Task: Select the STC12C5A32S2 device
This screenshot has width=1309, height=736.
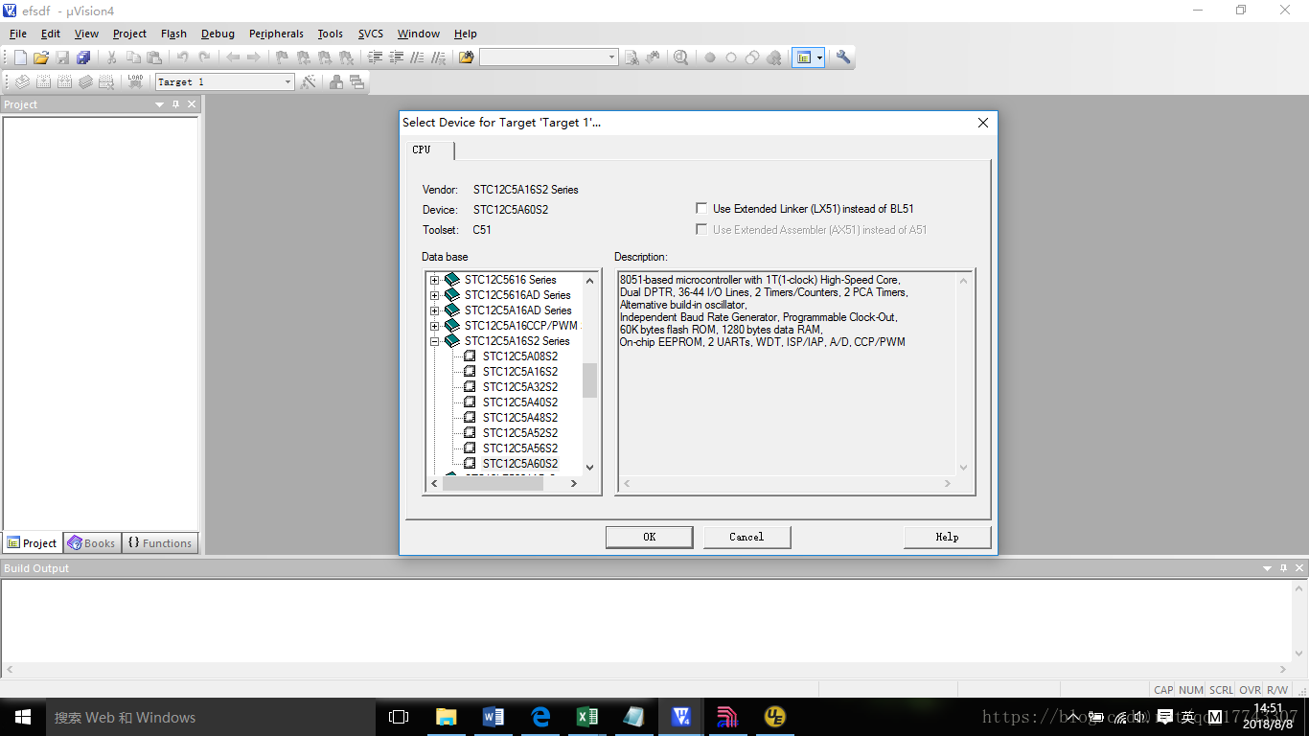Action: click(519, 387)
